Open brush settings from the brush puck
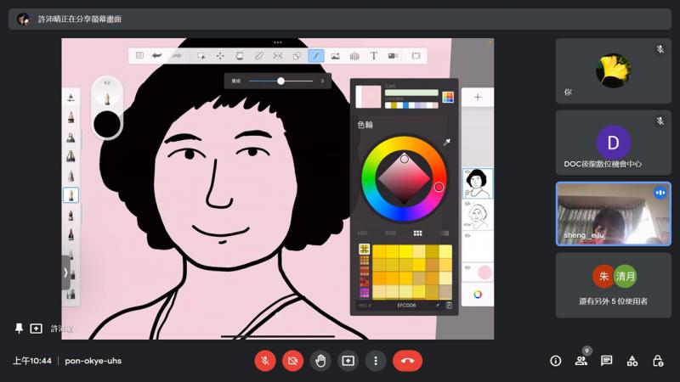Image resolution: width=680 pixels, height=382 pixels. coord(107,93)
